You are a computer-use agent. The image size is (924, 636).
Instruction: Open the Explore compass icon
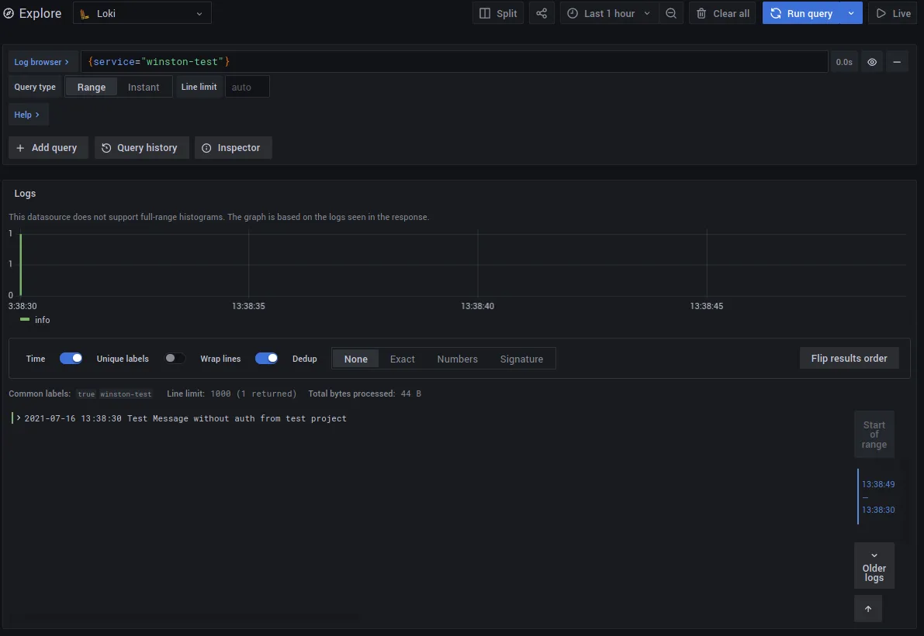tap(9, 12)
